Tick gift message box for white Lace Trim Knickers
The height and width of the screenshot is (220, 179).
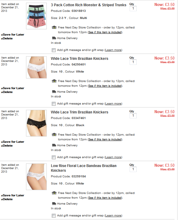(x=54, y=104)
